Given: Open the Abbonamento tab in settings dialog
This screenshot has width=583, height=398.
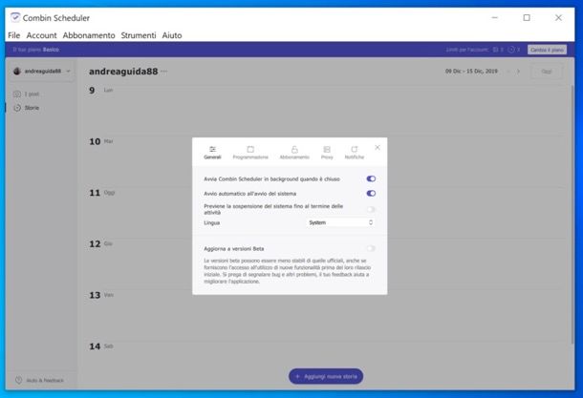Looking at the screenshot, I should (x=294, y=153).
